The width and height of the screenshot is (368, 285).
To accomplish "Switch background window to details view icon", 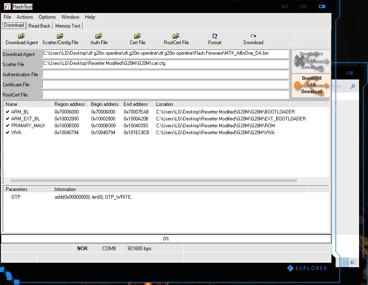I will [x=344, y=262].
